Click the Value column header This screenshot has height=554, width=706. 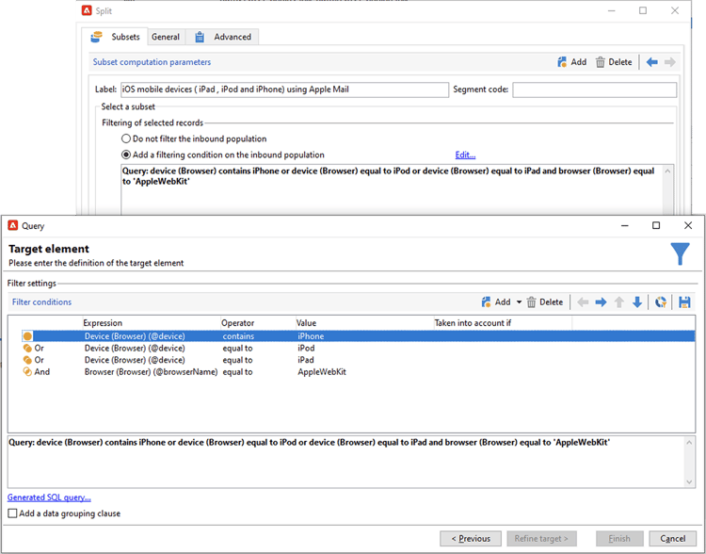306,323
